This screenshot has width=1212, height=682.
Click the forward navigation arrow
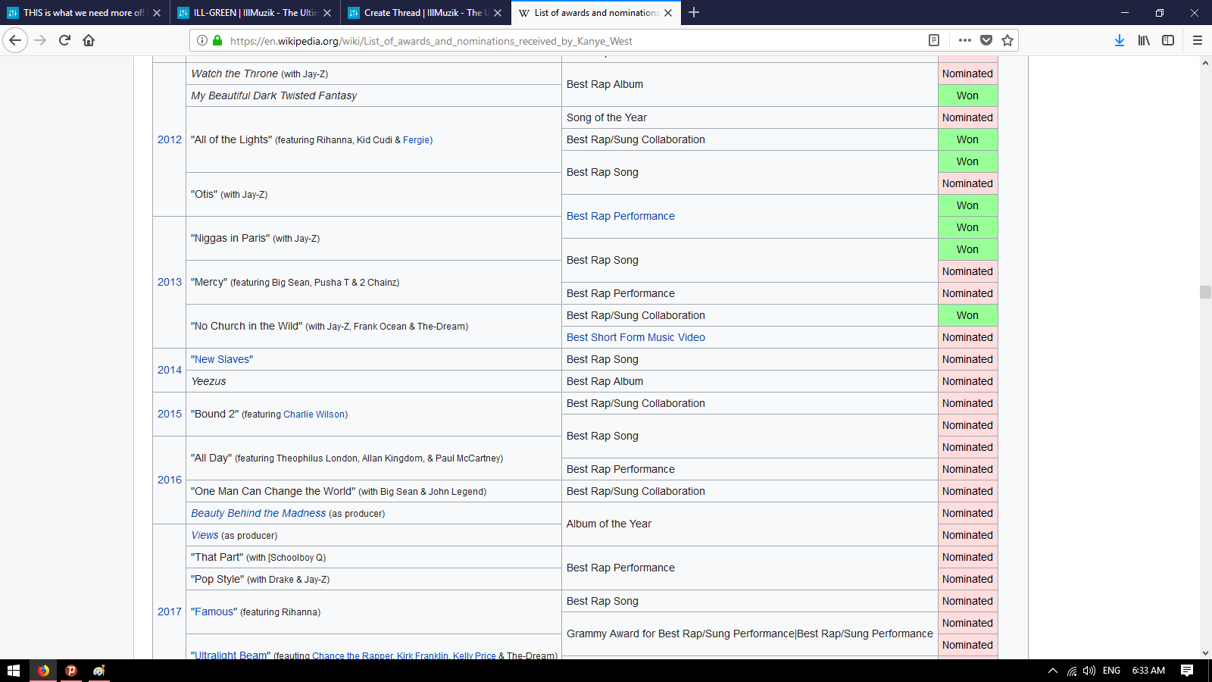(40, 40)
